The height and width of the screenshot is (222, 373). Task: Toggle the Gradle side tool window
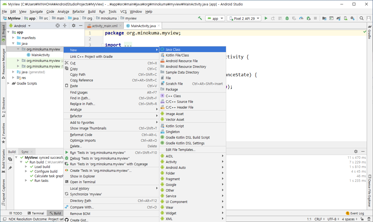369,32
